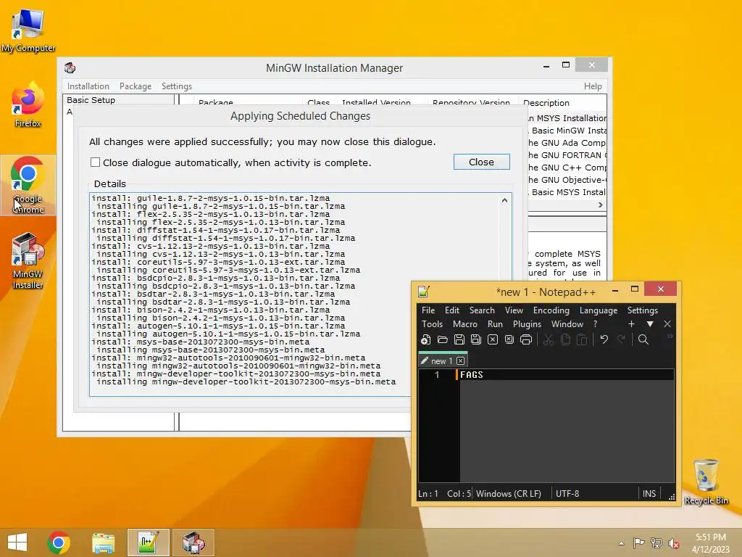
Task: Click the plus icon beside Notepad++ menu bar
Action: pyautogui.click(x=631, y=324)
